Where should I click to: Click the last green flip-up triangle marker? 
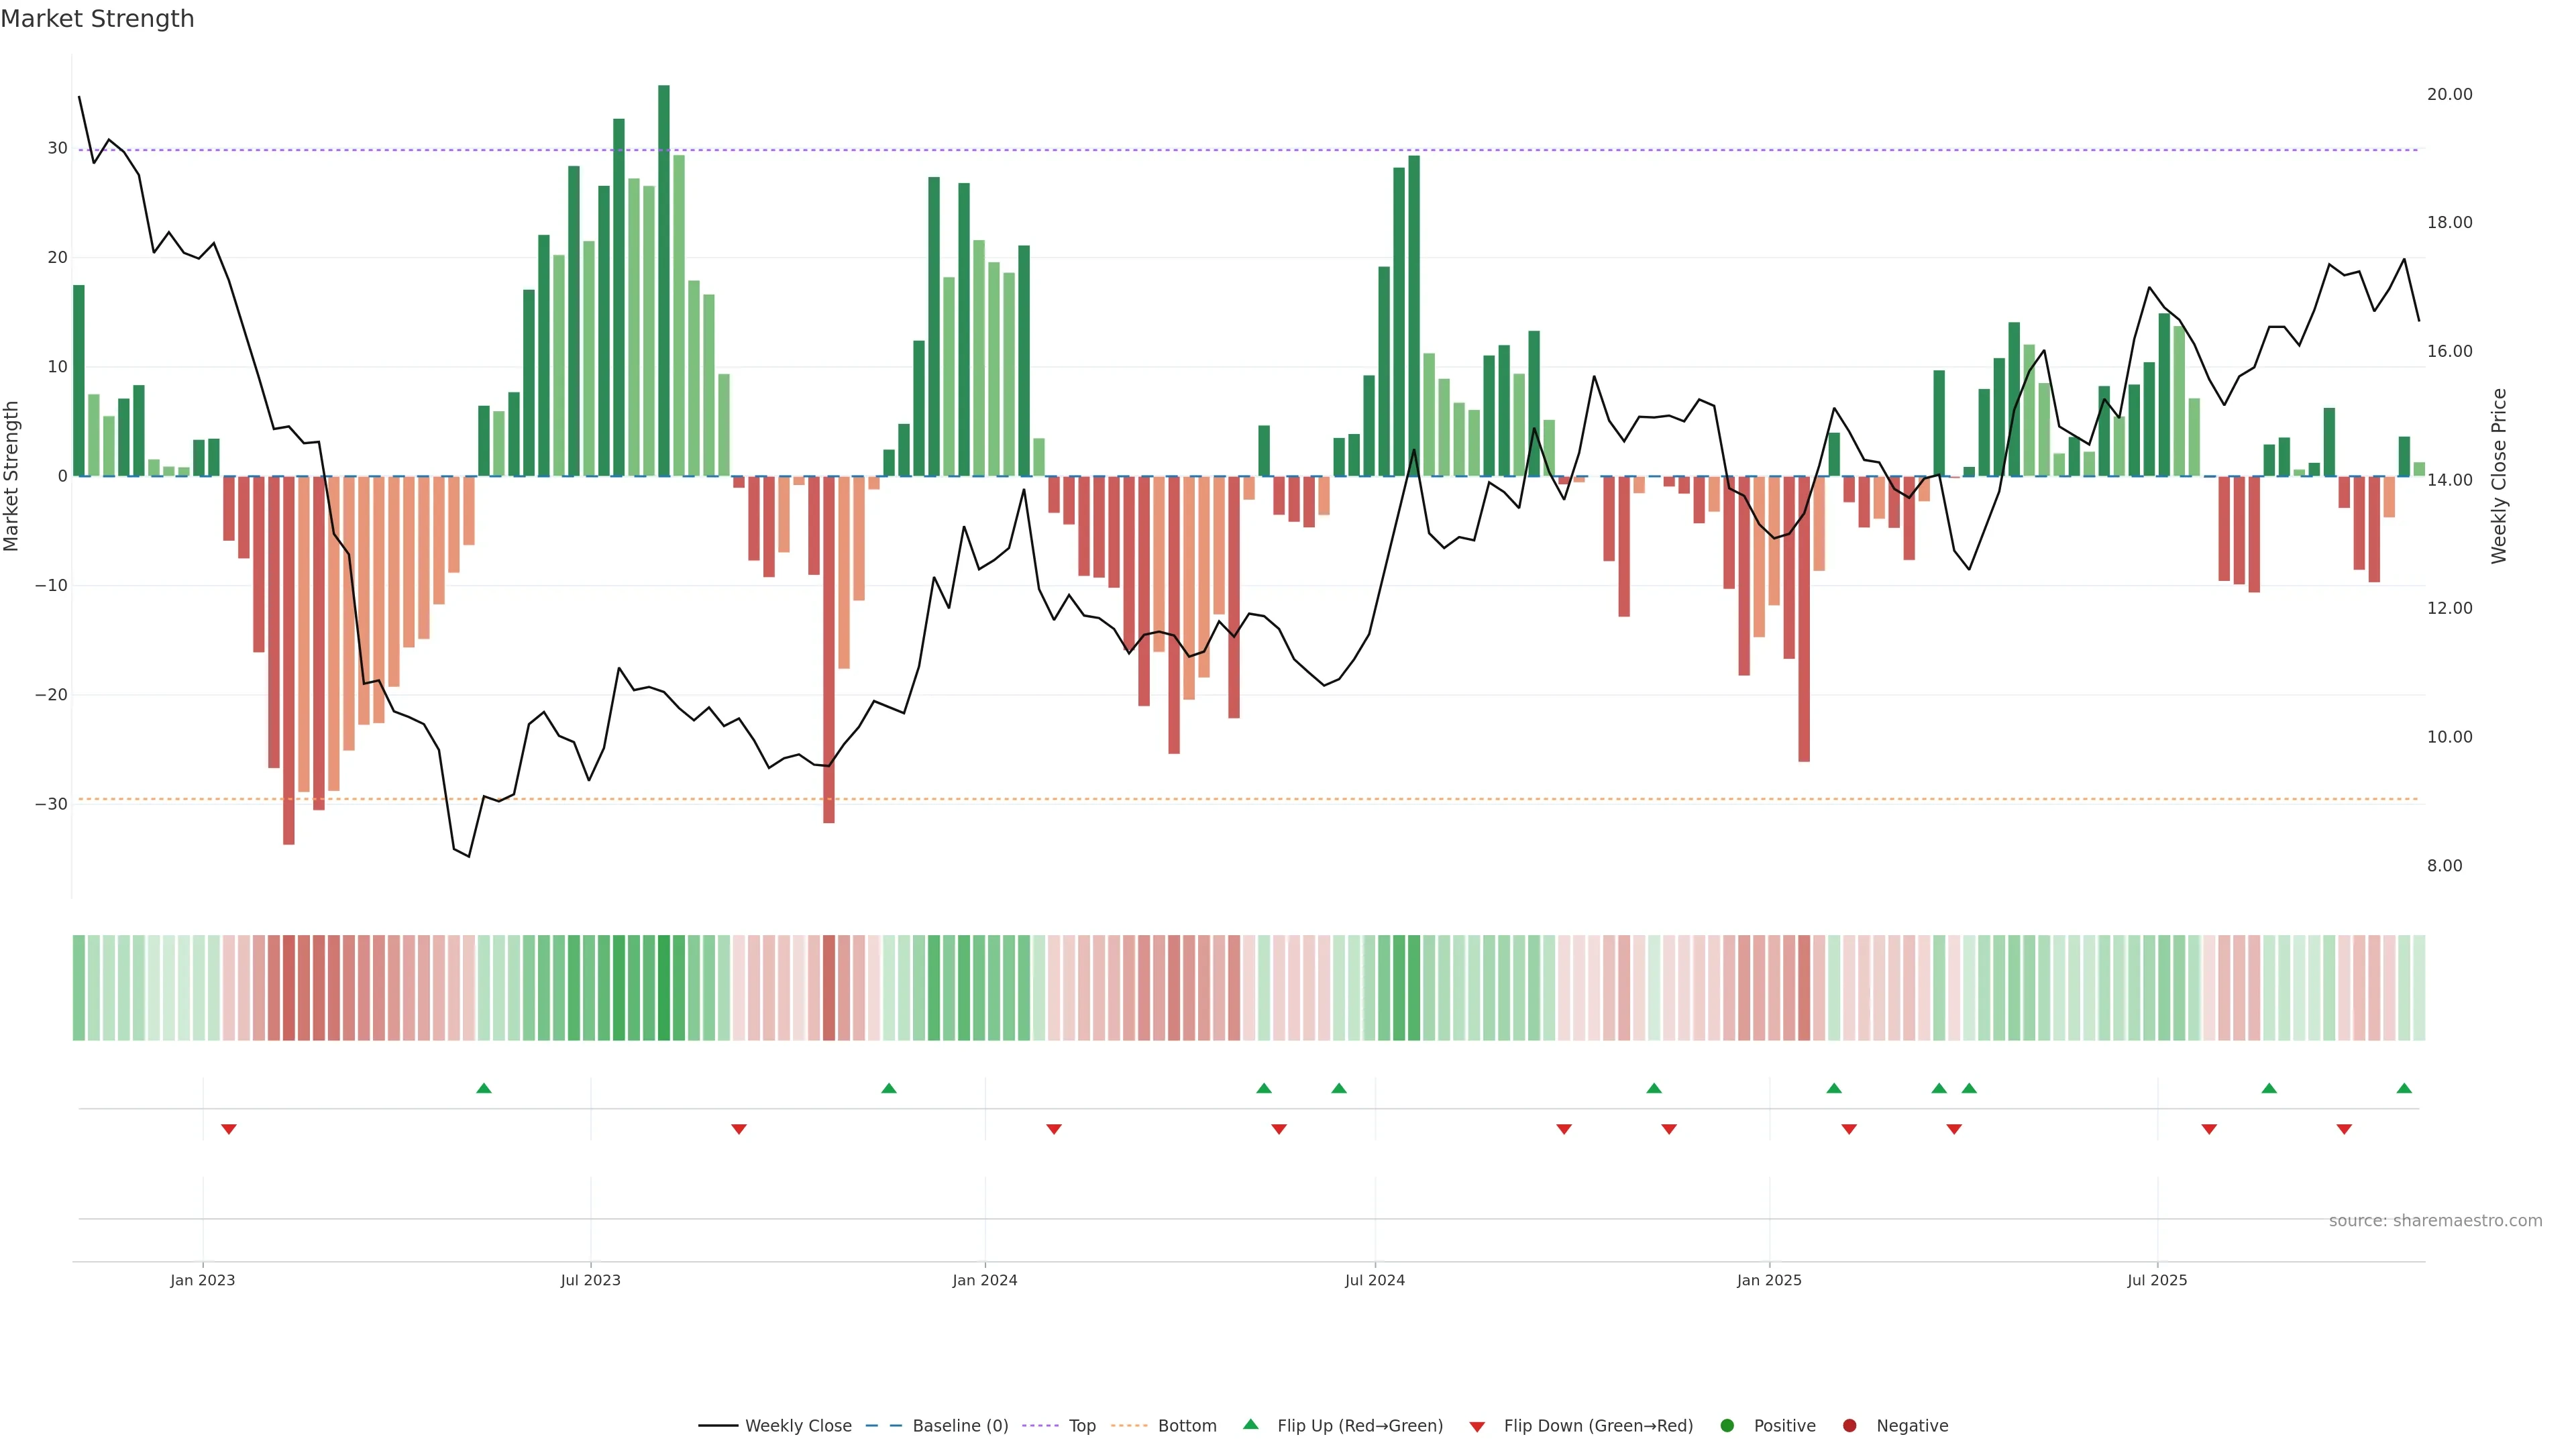point(2404,1088)
